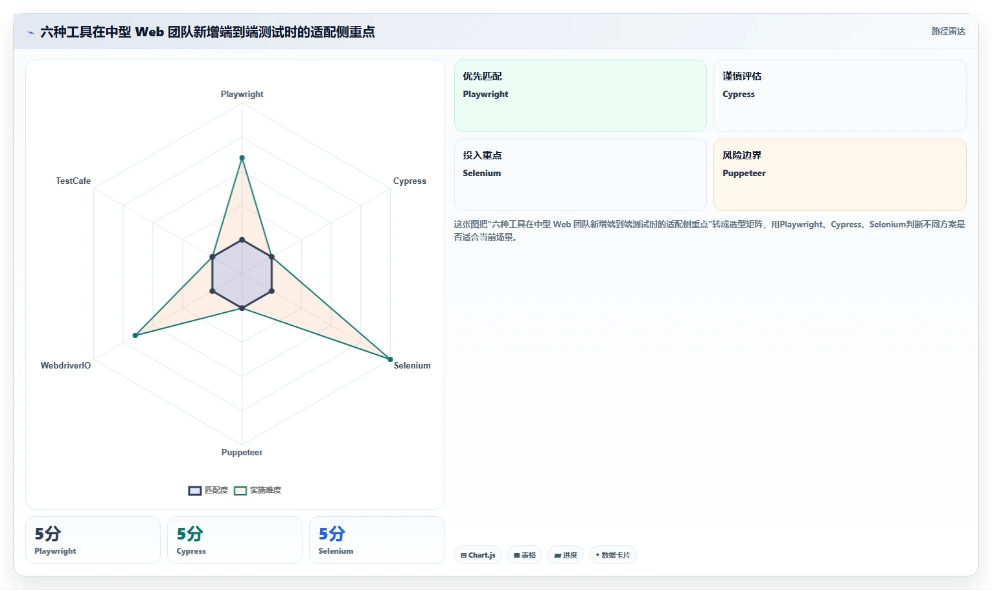Image resolution: width=992 pixels, height=590 pixels.
Task: Click the Playwright 5分 score card
Action: pyautogui.click(x=93, y=540)
